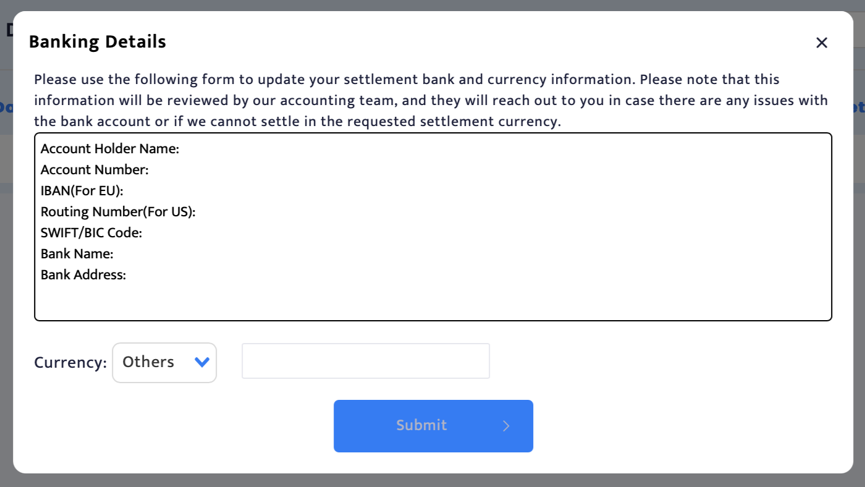Click the Submit button label text

pos(421,425)
